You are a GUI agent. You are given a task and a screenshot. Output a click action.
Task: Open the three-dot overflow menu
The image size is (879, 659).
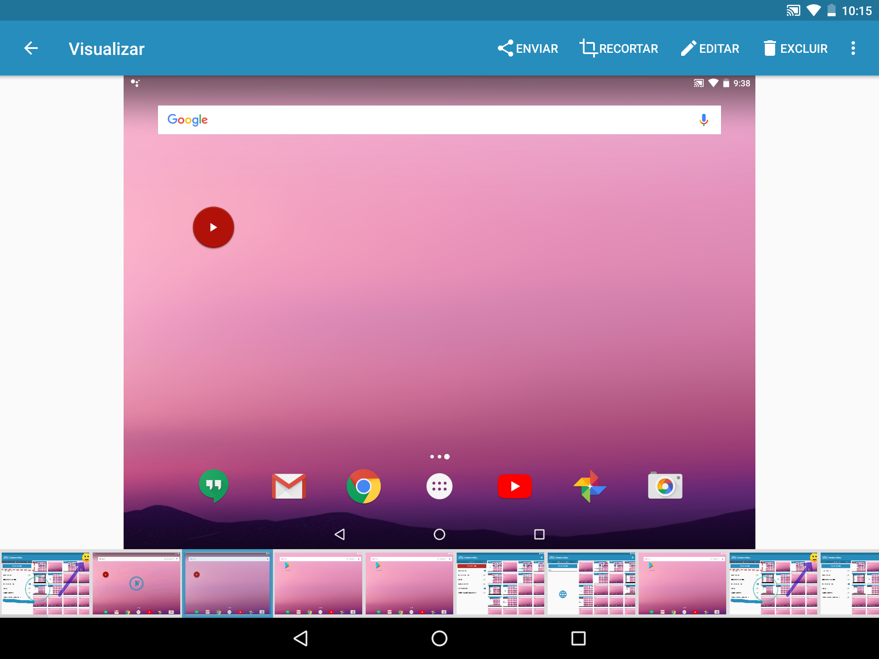coord(853,48)
